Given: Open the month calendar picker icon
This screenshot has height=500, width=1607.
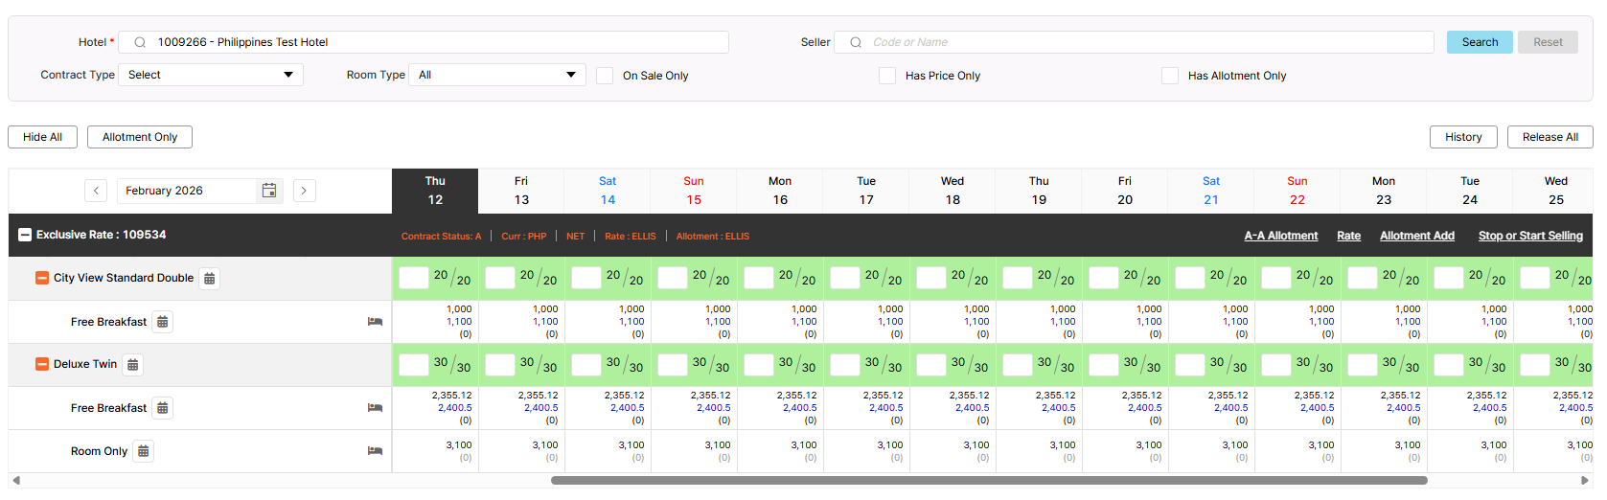Looking at the screenshot, I should point(269,191).
